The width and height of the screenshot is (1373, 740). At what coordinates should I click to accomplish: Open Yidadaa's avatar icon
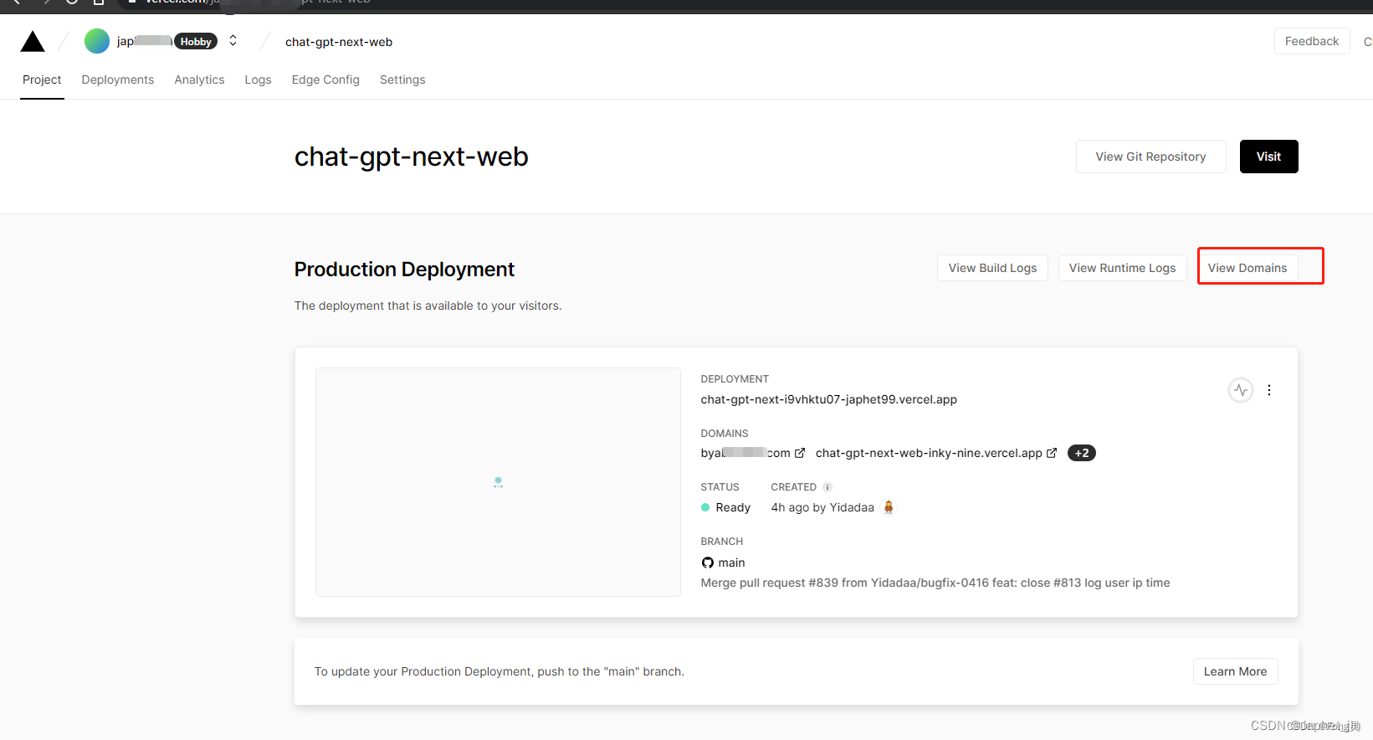coord(889,507)
